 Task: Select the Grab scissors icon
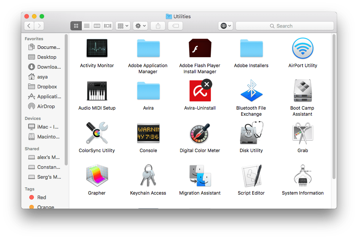pyautogui.click(x=302, y=133)
